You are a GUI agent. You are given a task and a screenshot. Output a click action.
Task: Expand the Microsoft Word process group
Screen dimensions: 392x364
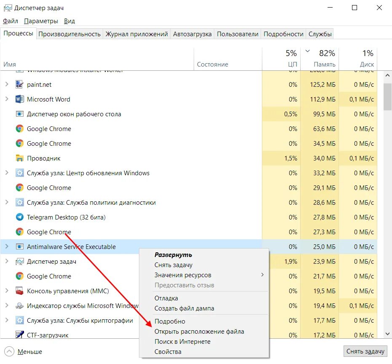point(6,99)
